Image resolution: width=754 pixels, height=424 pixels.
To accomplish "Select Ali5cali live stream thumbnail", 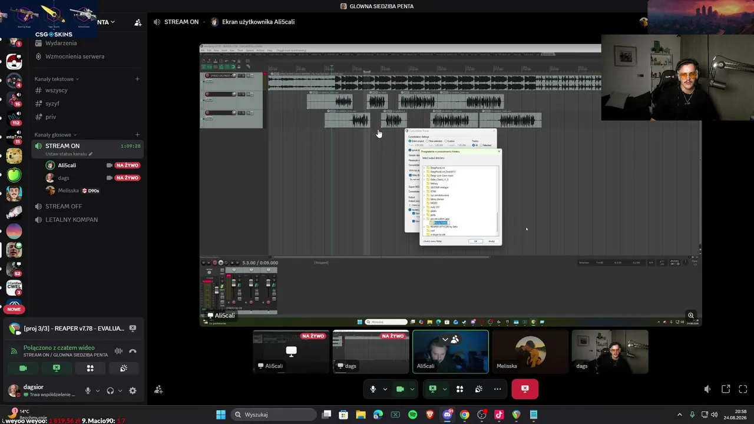I will (291, 352).
